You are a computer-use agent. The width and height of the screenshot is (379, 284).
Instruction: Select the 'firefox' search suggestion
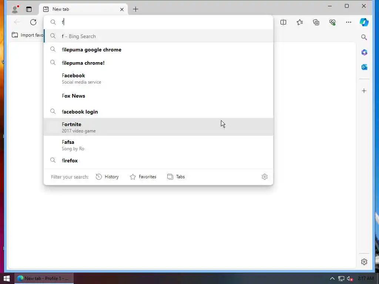[158, 160]
